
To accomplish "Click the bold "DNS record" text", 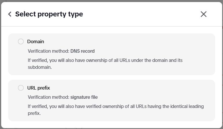I will click(82, 51).
